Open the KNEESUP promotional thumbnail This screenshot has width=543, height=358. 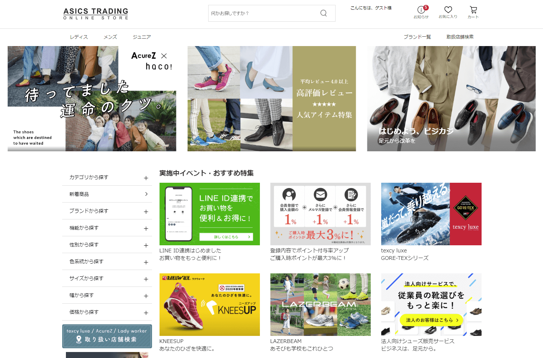click(x=210, y=304)
